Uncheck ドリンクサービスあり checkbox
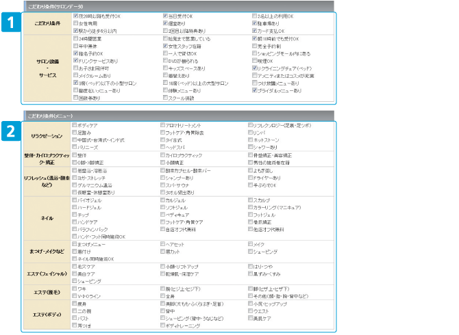459x335 pixels. (75, 60)
